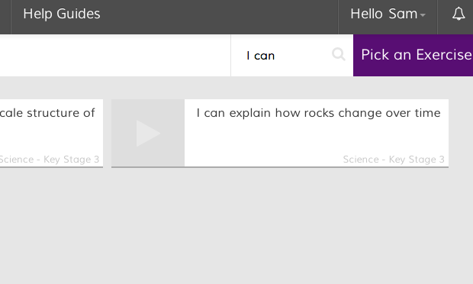Viewport: 473px width, 284px height.
Task: Click Science - Key Stage 3 on rocks card
Action: click(394, 159)
